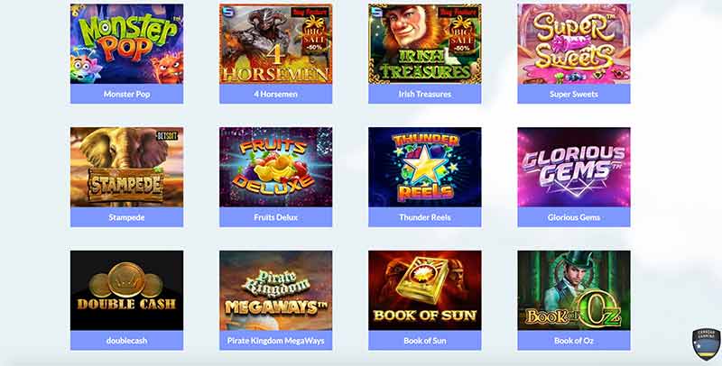722x366 pixels.
Task: Click the Book of Oz title label
Action: pyautogui.click(x=574, y=340)
